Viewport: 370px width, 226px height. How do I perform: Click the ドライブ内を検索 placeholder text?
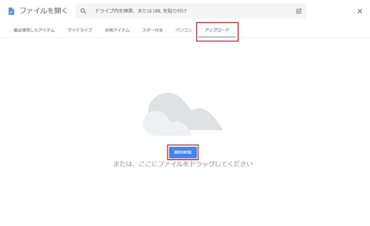[141, 11]
